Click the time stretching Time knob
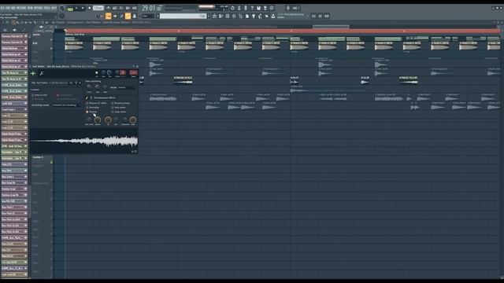The width and height of the screenshot is (504, 283). tap(105, 87)
